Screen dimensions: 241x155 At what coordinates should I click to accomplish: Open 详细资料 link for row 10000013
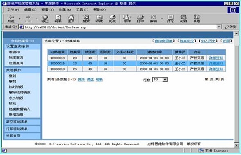coord(216,58)
